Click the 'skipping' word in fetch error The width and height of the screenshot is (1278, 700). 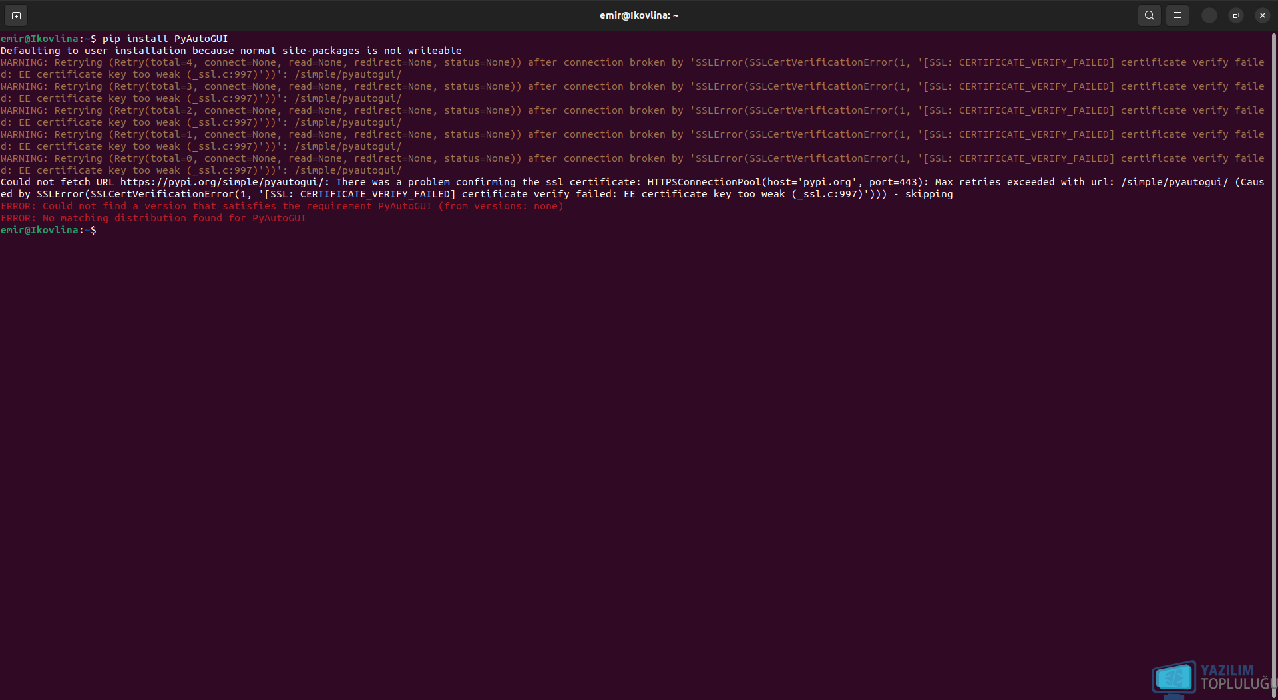(929, 194)
